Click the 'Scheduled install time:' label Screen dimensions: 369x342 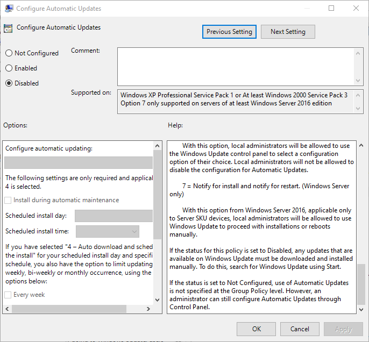coord(37,231)
